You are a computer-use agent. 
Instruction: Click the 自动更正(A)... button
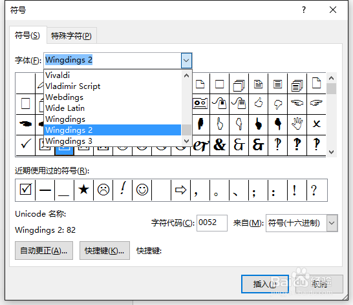[44, 251]
